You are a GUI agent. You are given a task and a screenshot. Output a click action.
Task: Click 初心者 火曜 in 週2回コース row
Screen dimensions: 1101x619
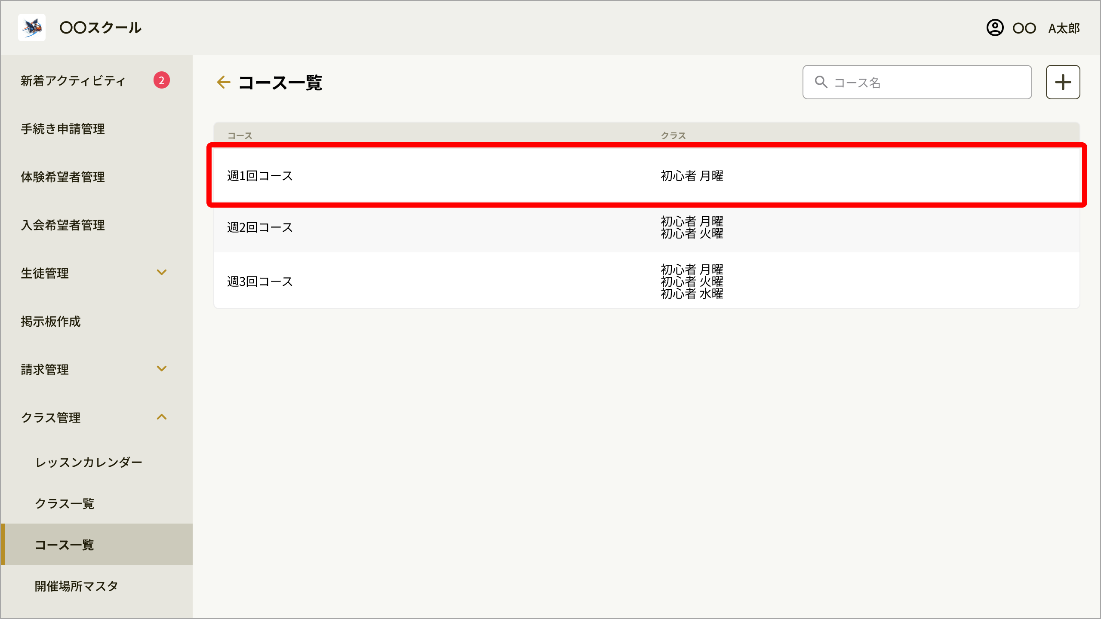pyautogui.click(x=692, y=233)
